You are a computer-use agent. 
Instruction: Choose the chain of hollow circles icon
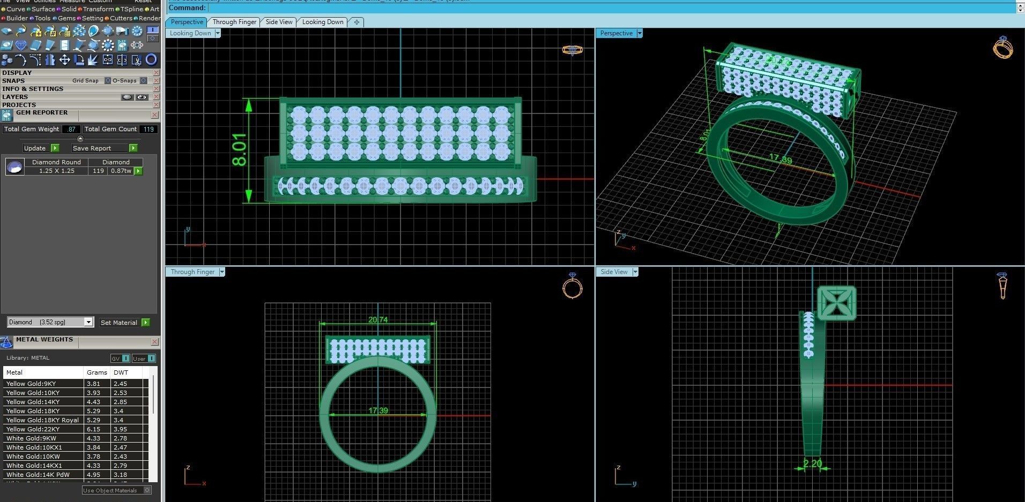[x=137, y=45]
